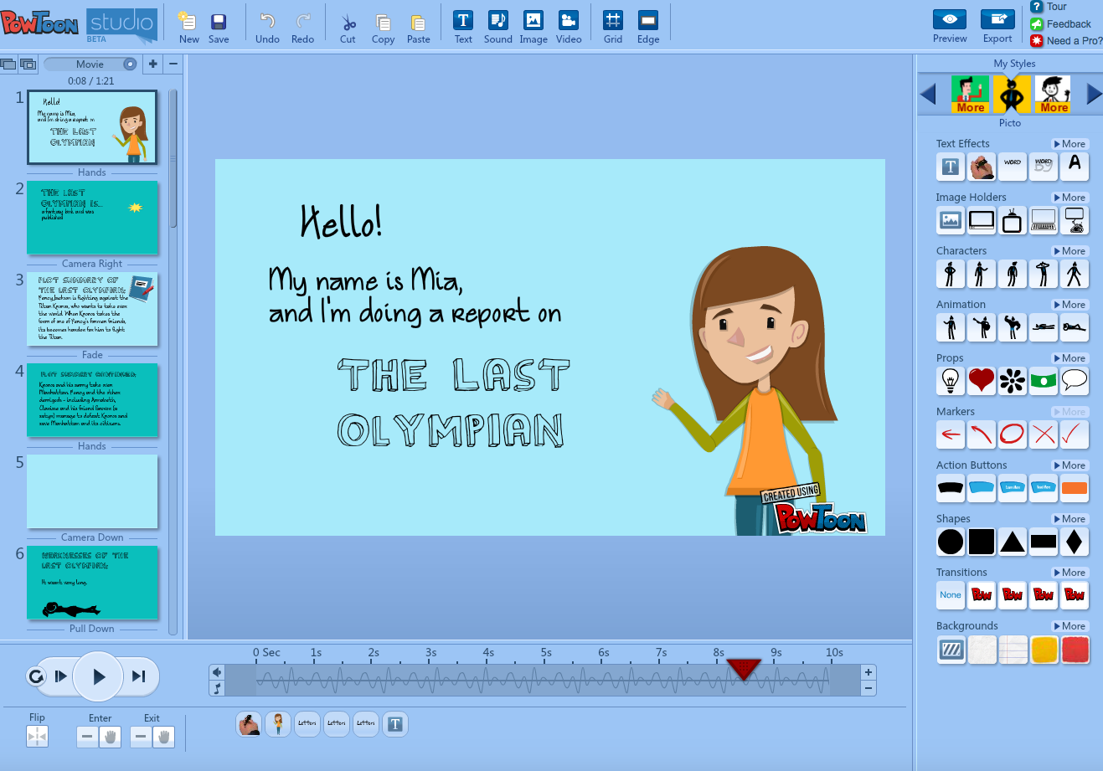Copy the selected object
Image resolution: width=1103 pixels, height=771 pixels.
(x=383, y=28)
